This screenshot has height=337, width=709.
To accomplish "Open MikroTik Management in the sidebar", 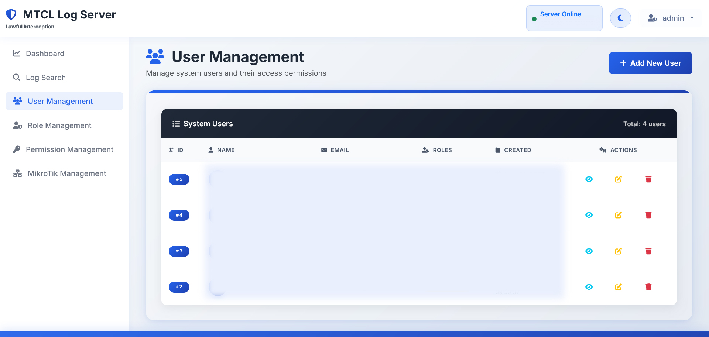I will pos(67,173).
